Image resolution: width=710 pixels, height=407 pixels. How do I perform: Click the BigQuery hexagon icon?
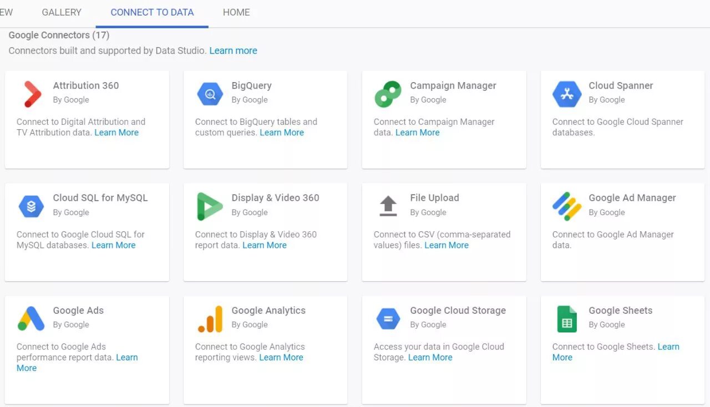[210, 94]
